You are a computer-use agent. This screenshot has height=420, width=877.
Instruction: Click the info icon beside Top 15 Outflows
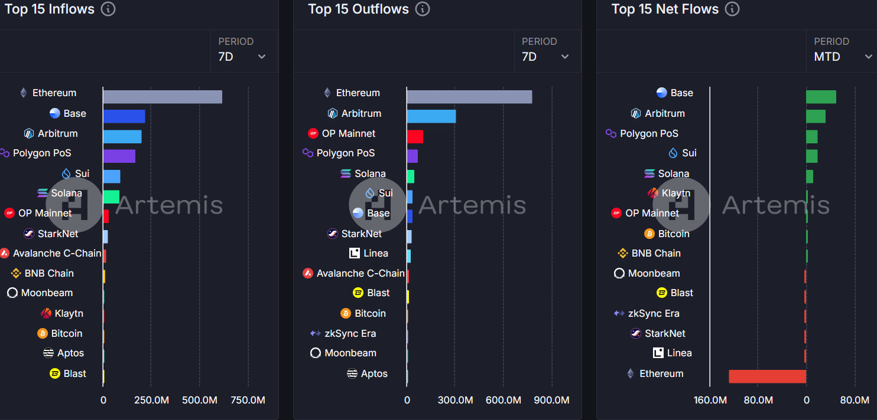click(423, 9)
